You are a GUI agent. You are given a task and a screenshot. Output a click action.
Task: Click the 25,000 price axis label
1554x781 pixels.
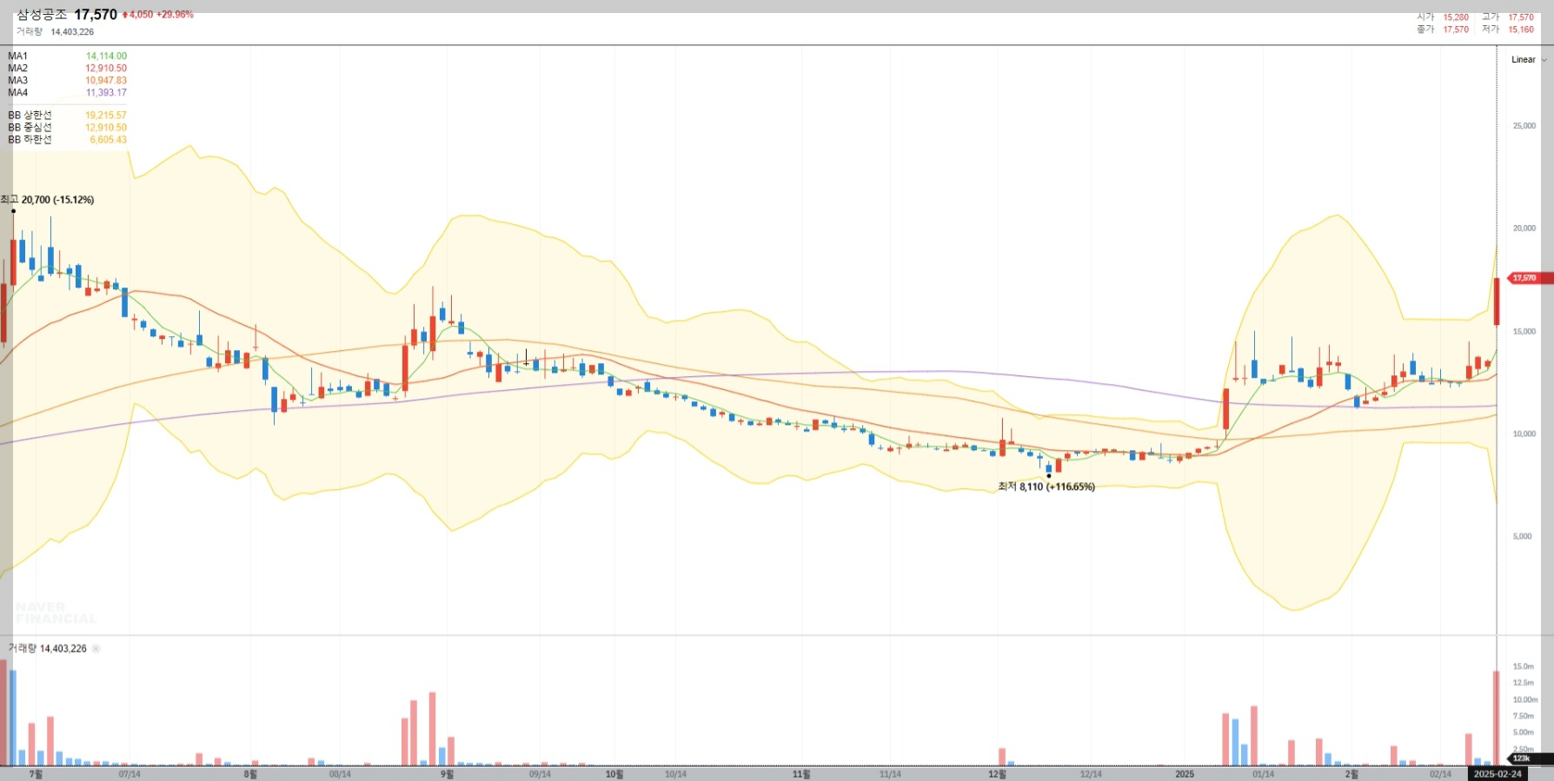(x=1524, y=126)
